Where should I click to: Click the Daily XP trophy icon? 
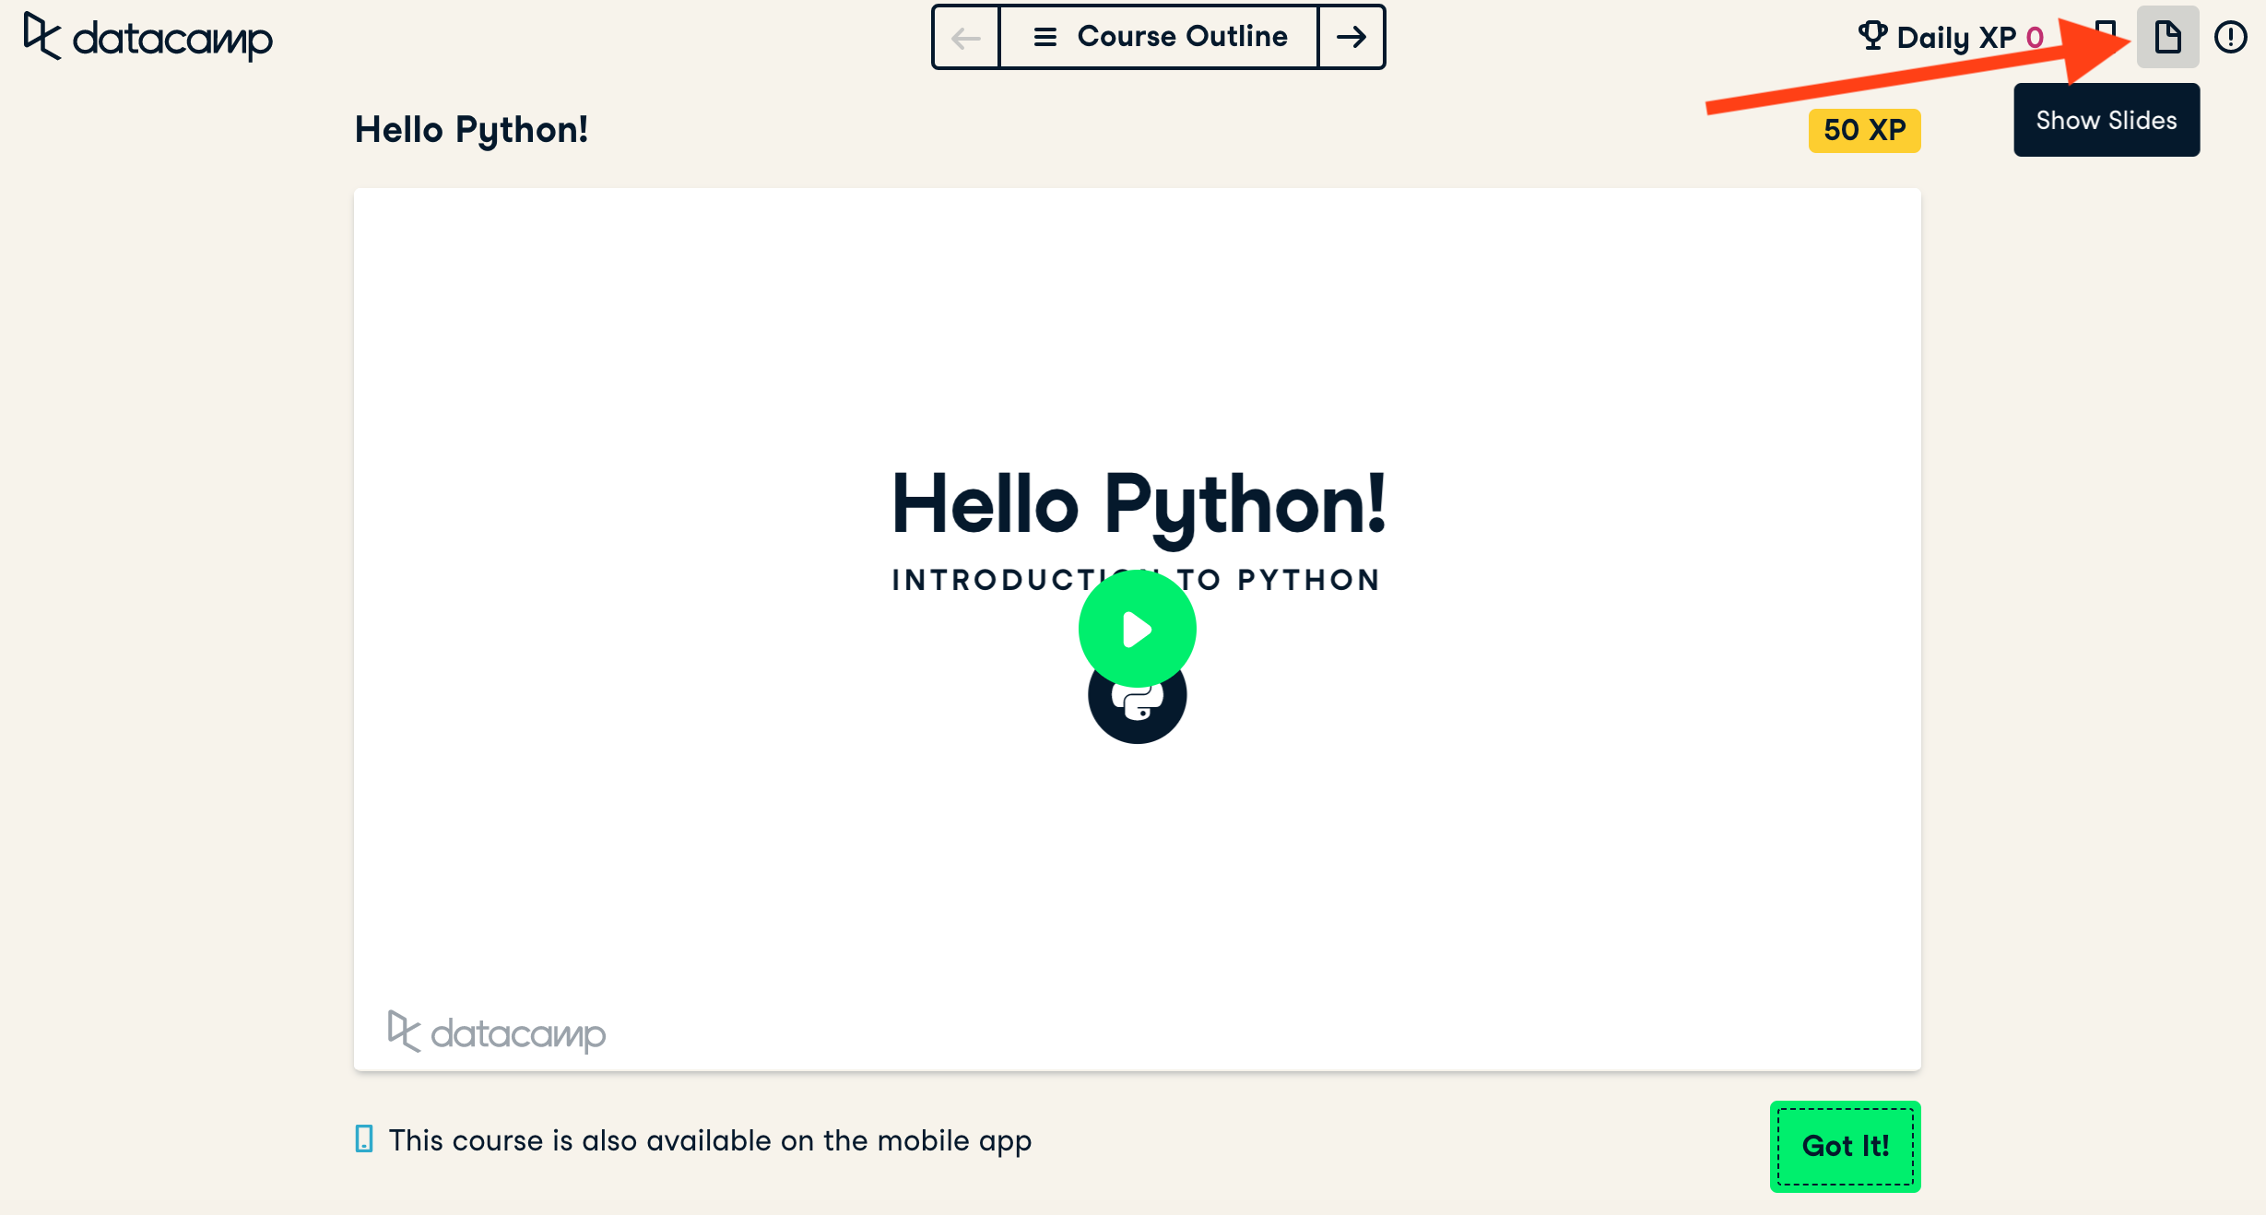coord(1872,36)
